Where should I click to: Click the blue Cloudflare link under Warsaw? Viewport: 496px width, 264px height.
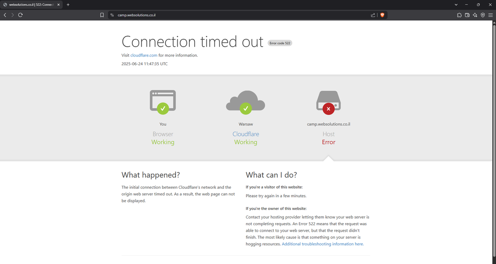246,134
